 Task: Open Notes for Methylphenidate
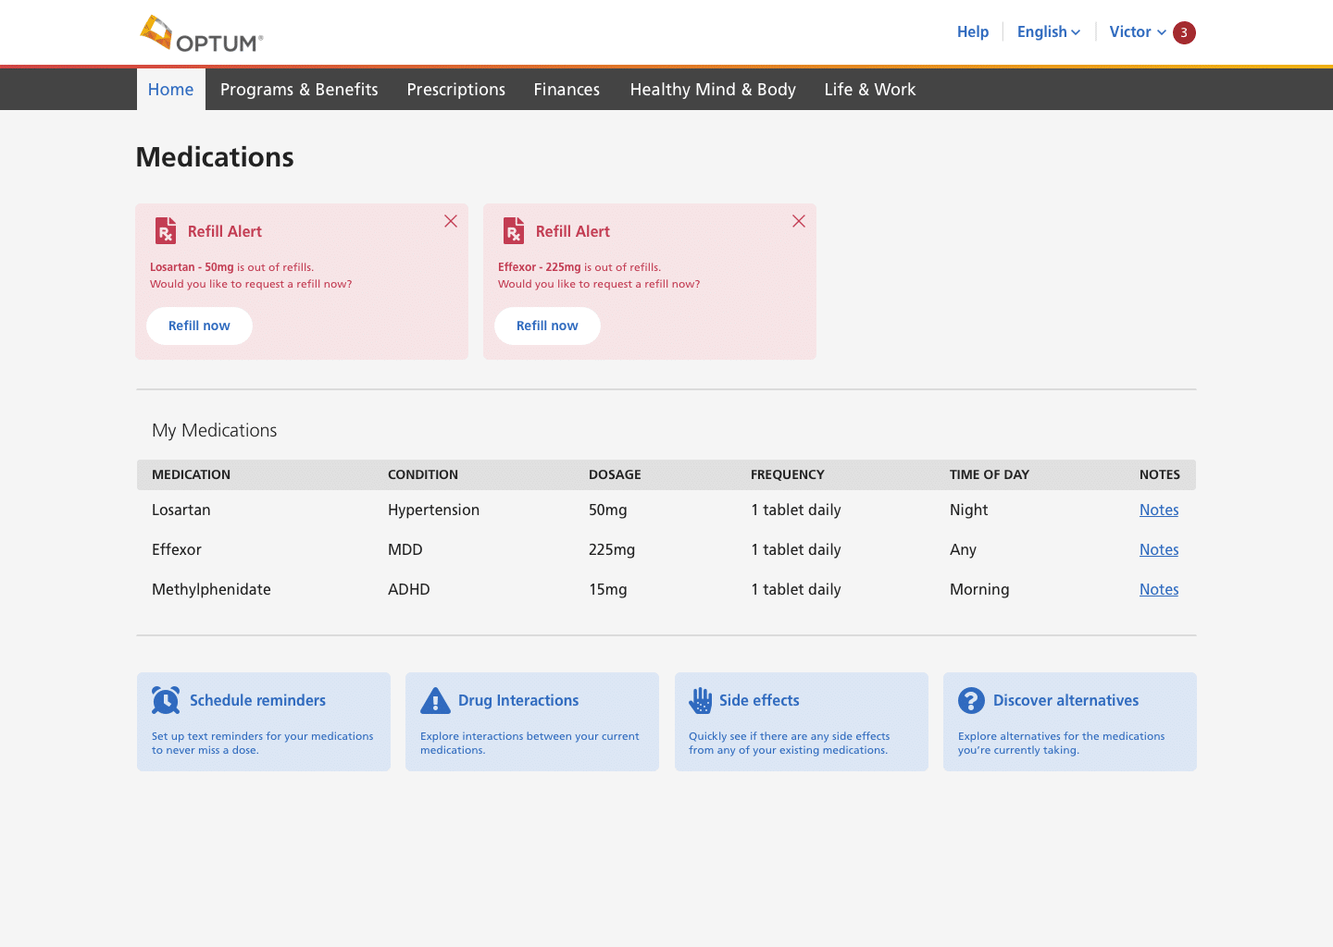coord(1158,589)
